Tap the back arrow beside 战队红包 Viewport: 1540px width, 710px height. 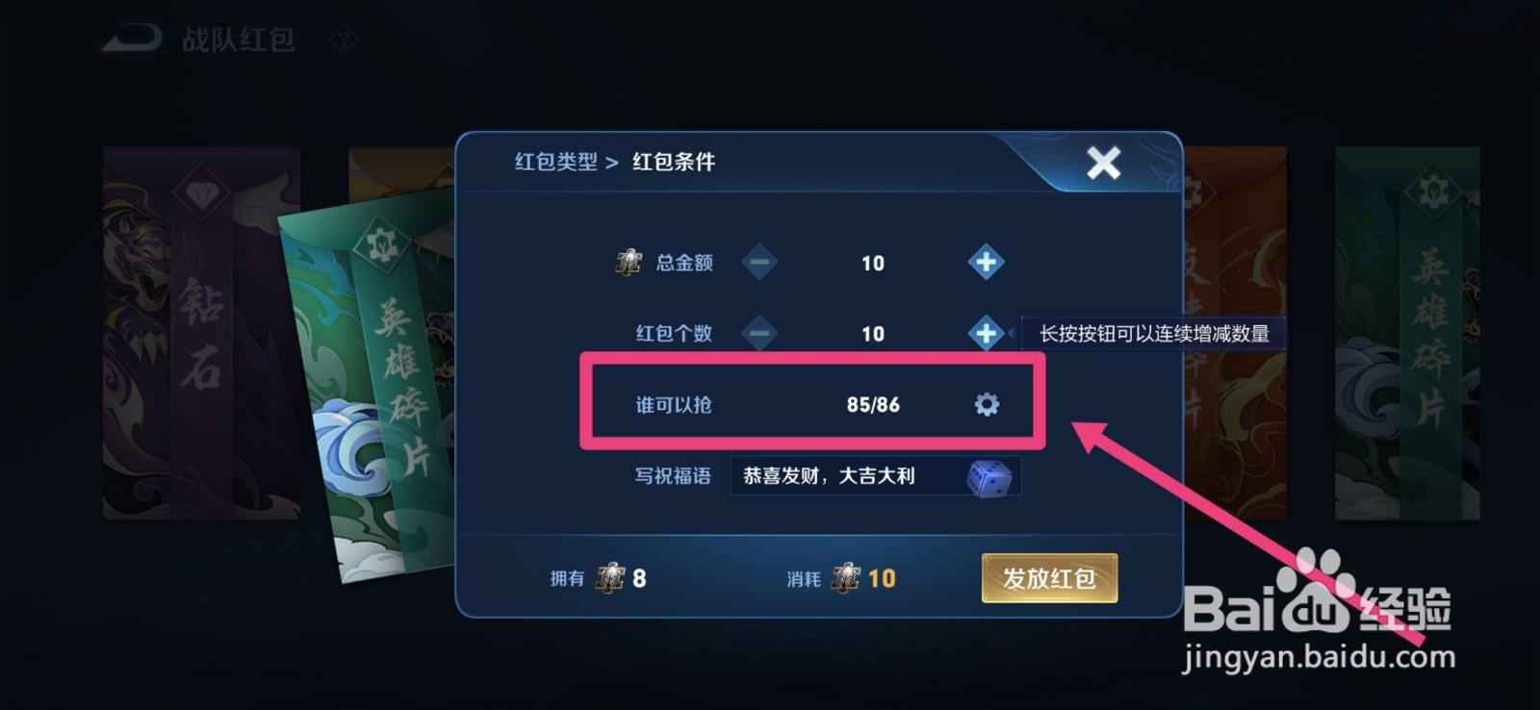(x=132, y=38)
